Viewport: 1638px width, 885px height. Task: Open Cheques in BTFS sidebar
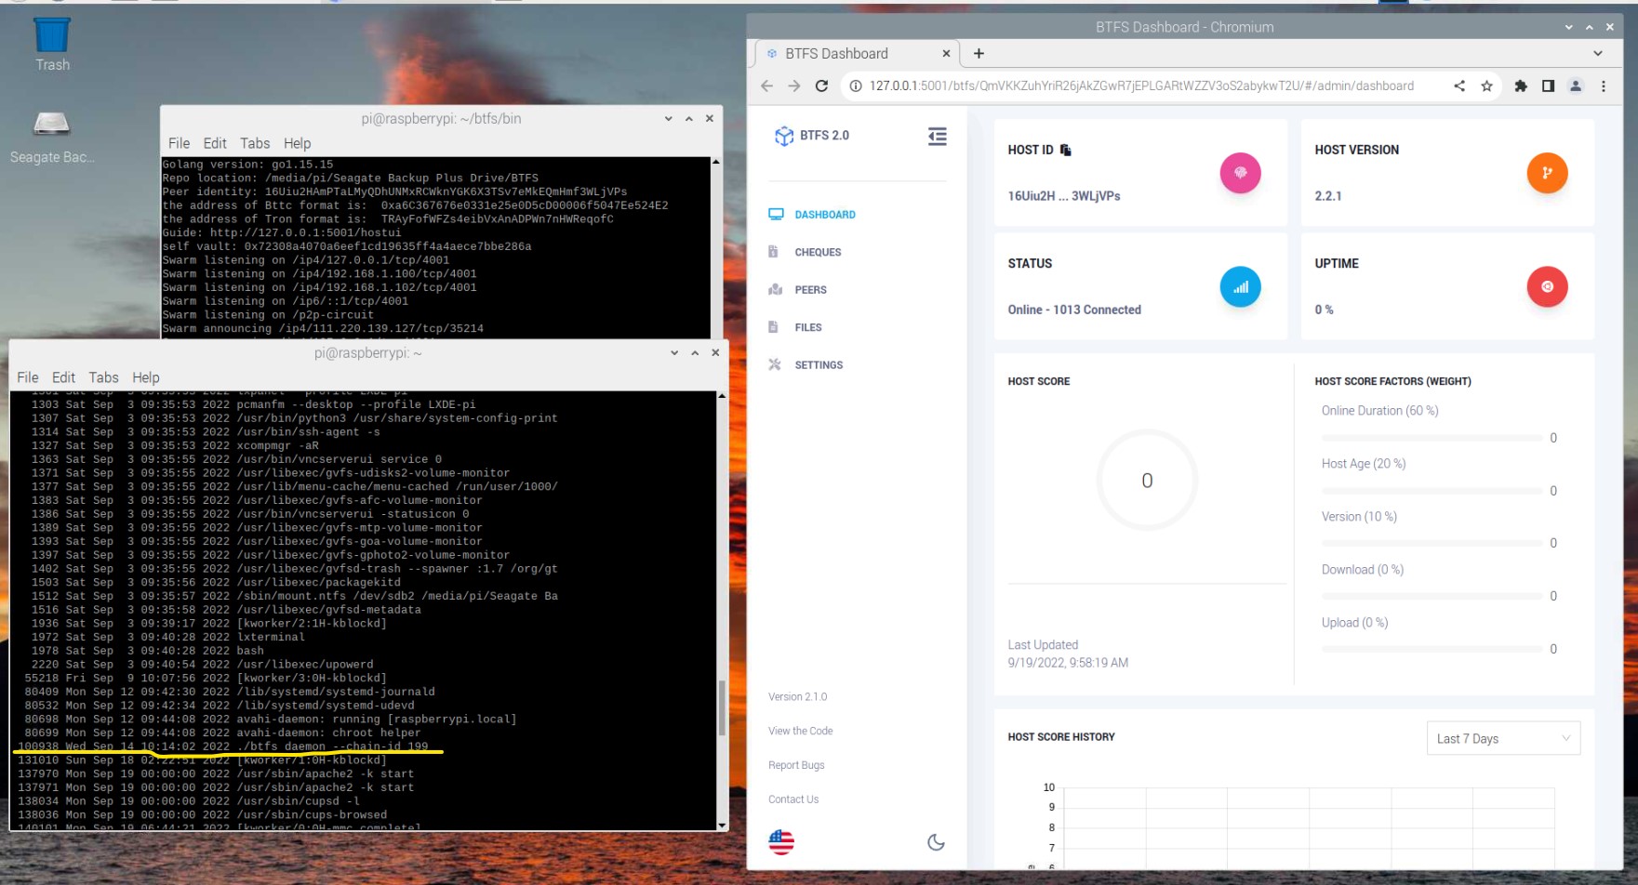[x=805, y=252]
